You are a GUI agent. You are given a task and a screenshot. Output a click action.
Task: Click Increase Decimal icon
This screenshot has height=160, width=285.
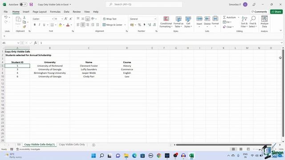[150, 25]
